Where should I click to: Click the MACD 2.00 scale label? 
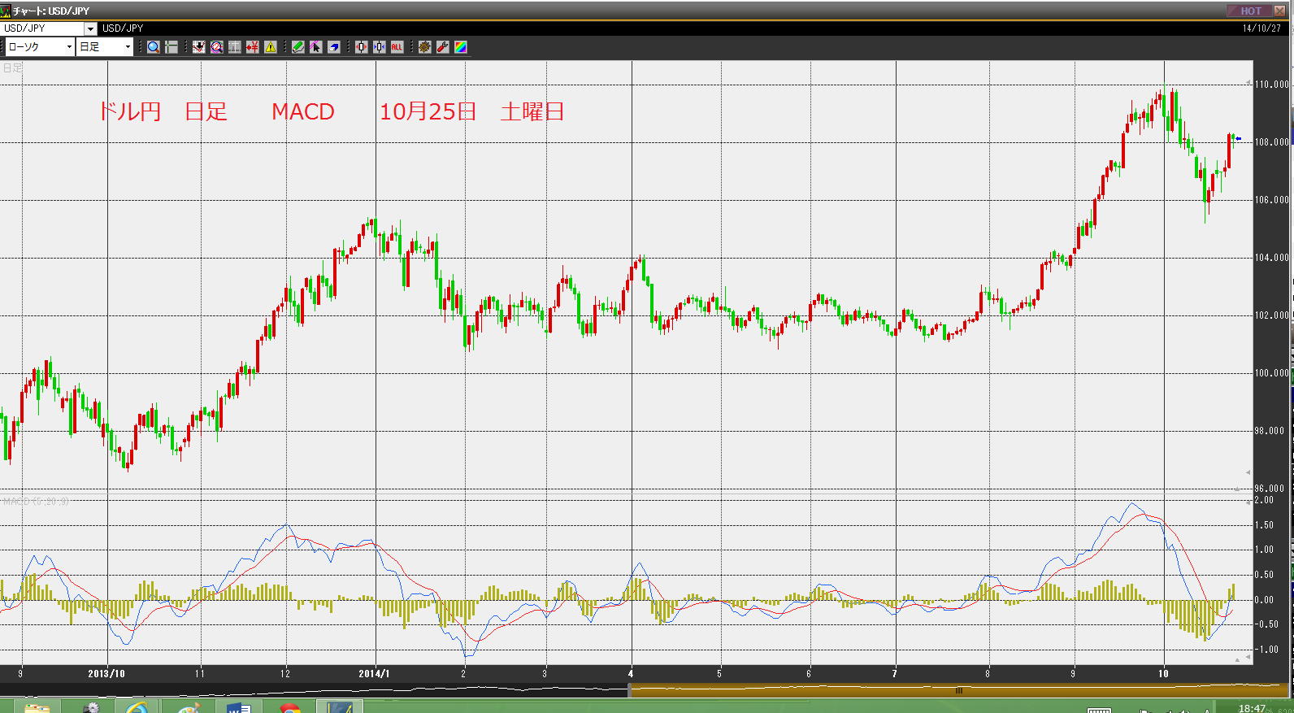1264,500
